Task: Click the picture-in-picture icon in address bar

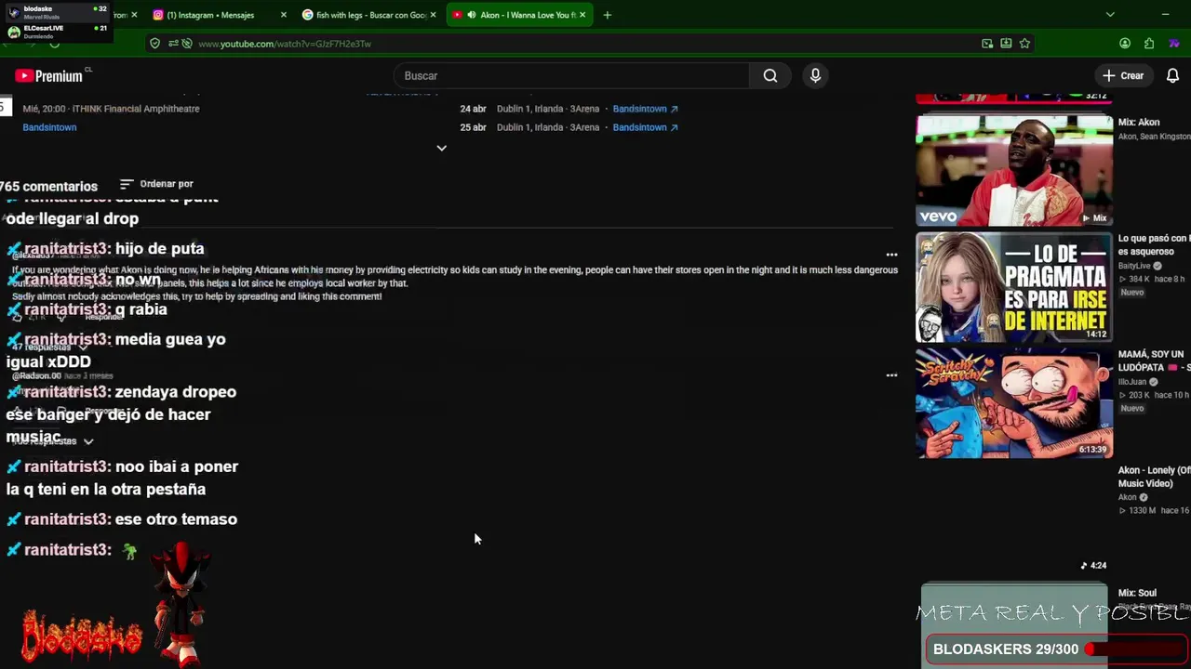Action: 987,44
